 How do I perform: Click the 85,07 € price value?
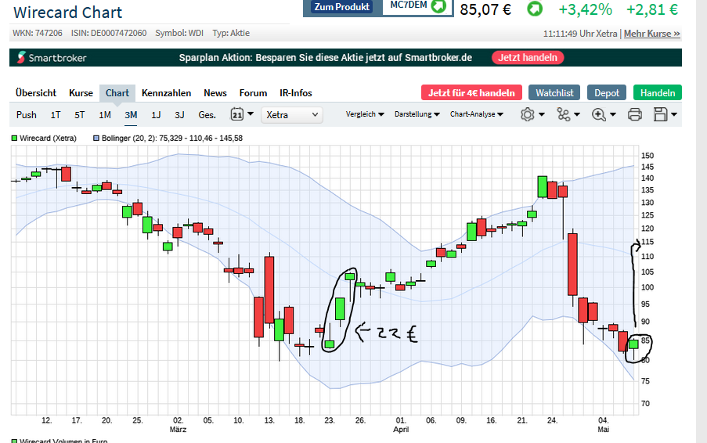[x=485, y=9]
